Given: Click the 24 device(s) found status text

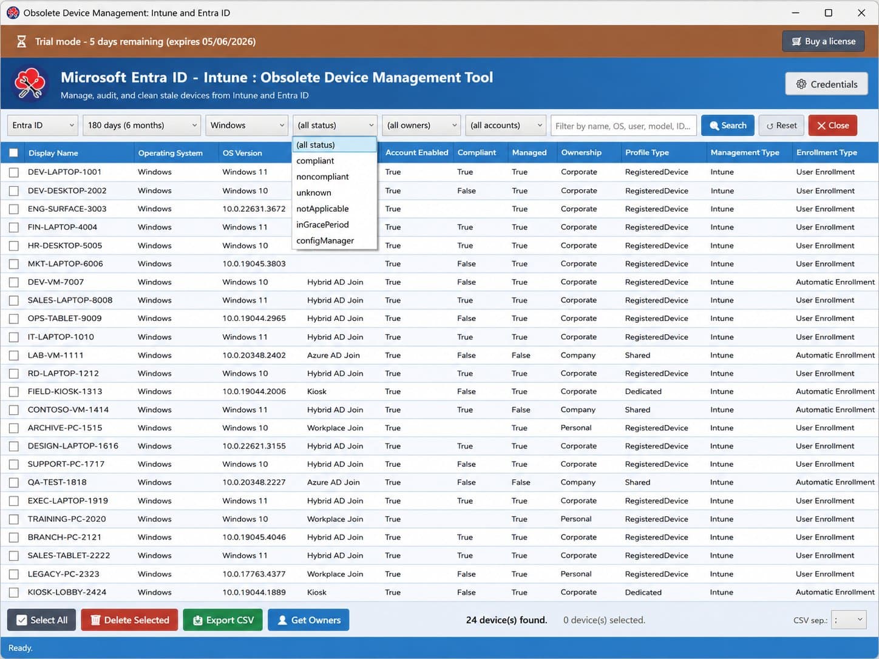Looking at the screenshot, I should (507, 620).
